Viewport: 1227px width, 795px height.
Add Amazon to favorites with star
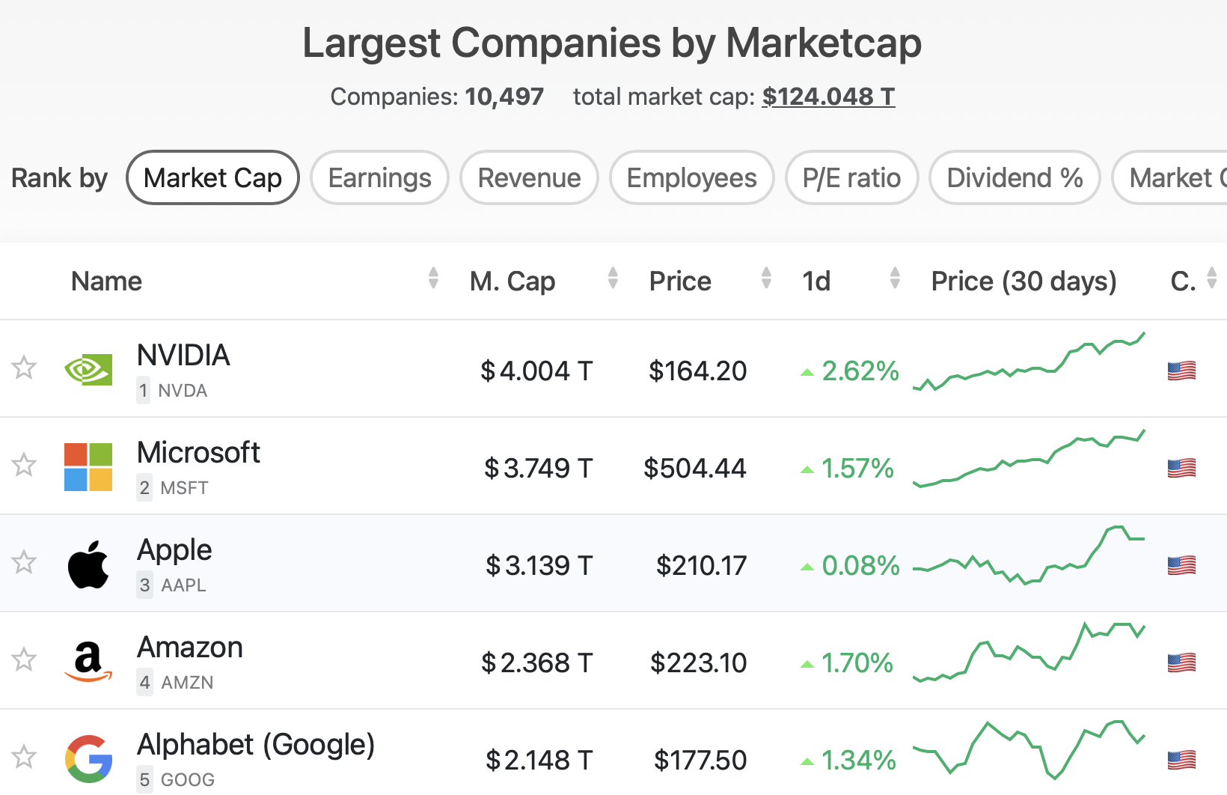pyautogui.click(x=24, y=660)
